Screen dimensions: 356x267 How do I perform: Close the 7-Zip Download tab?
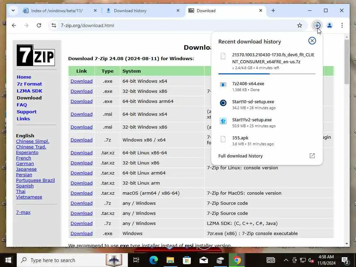pos(261,10)
